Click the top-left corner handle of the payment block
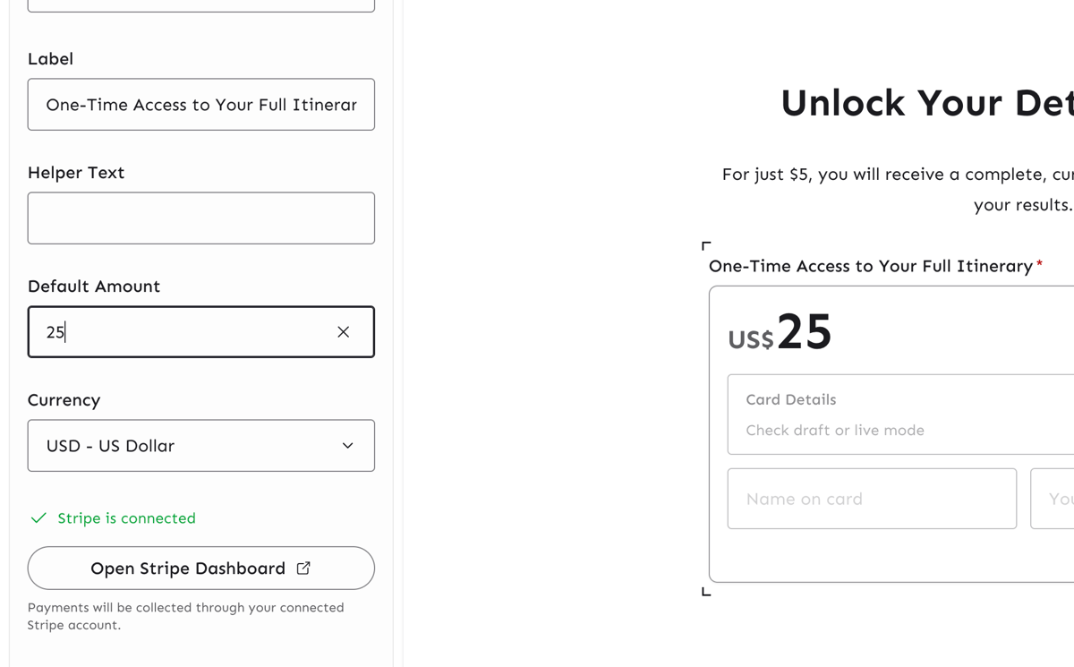The height and width of the screenshot is (667, 1074). coord(706,245)
